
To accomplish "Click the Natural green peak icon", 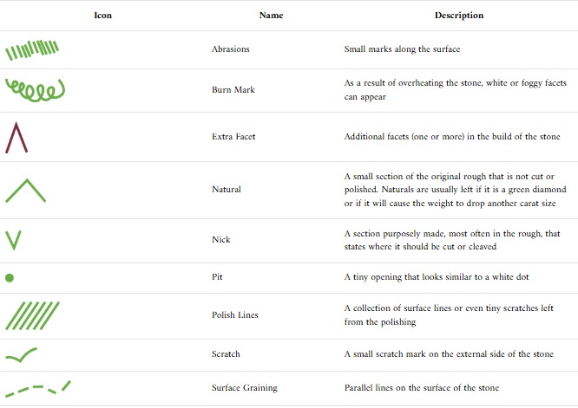I will [25, 190].
